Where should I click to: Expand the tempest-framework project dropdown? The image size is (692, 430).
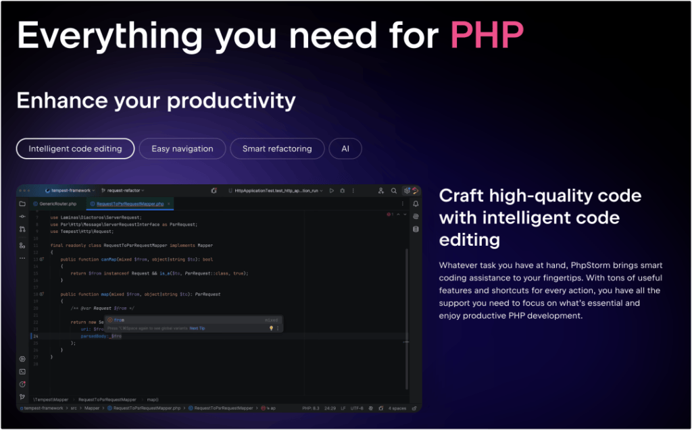(70, 191)
